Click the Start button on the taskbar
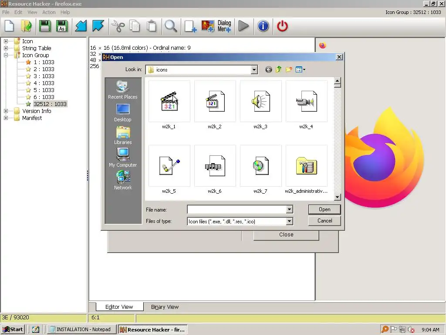The image size is (446, 335). coord(13,329)
